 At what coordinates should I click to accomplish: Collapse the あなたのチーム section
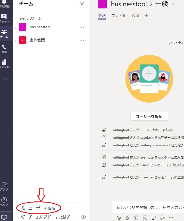(x=16, y=18)
